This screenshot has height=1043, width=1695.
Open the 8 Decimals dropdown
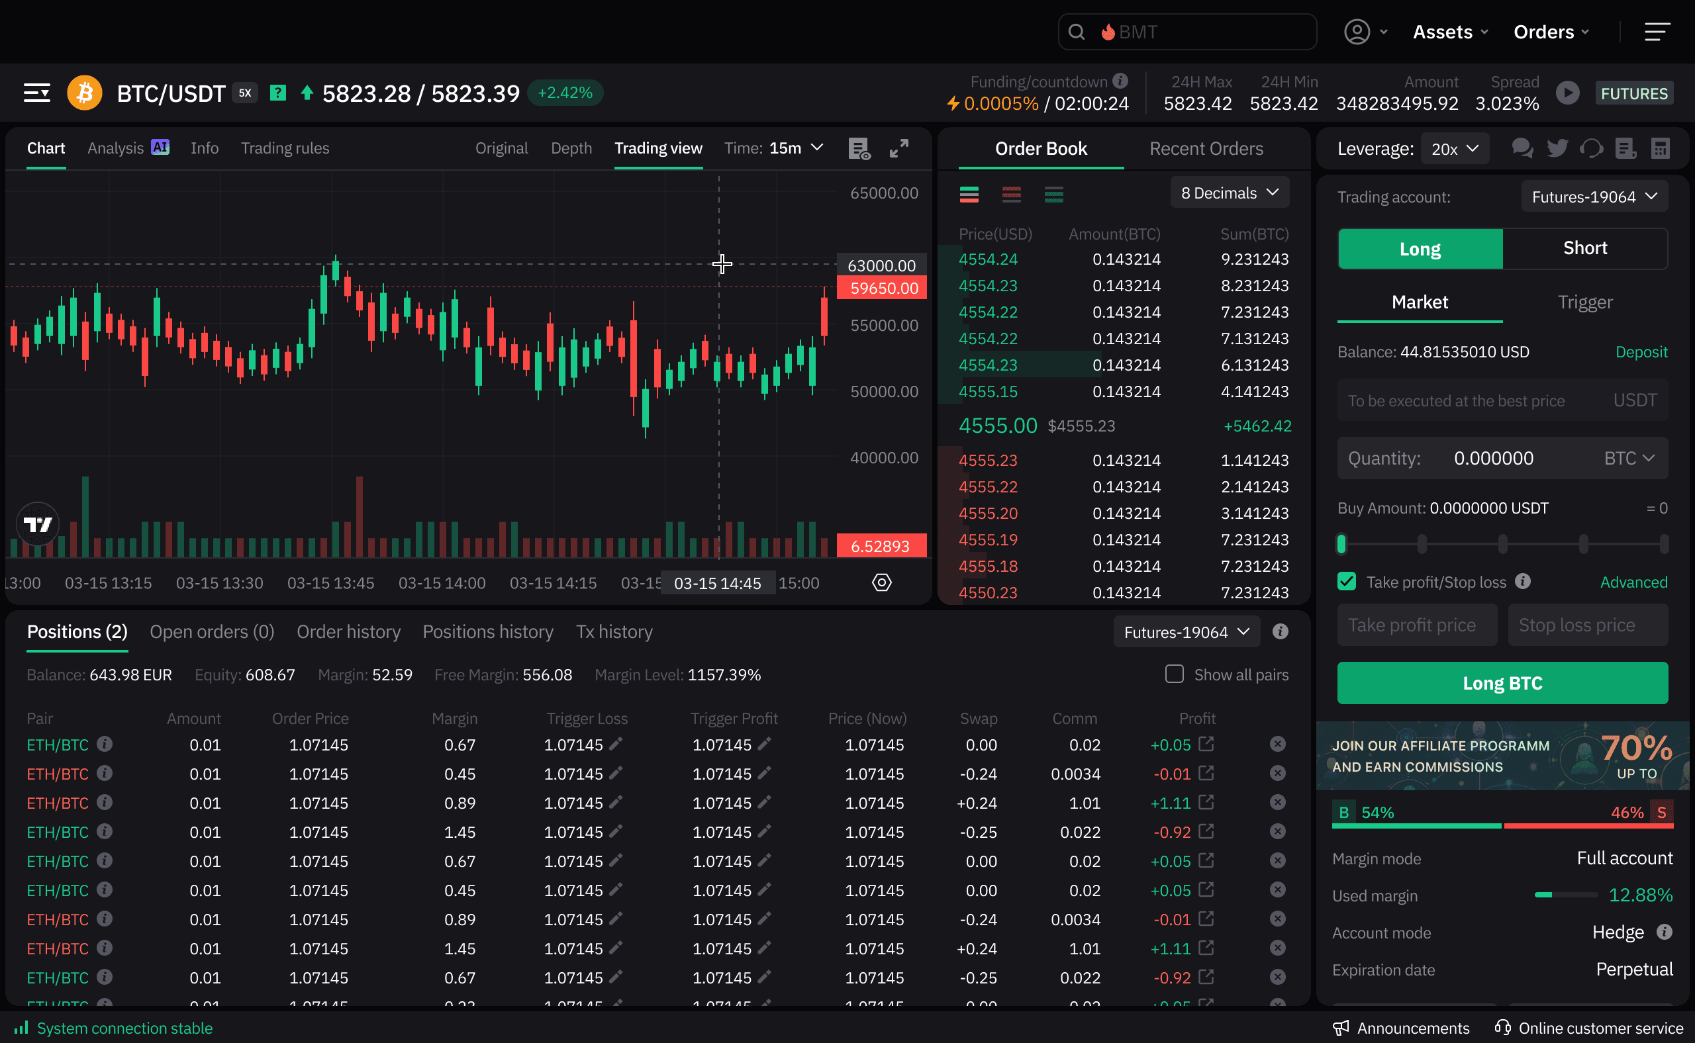[1230, 193]
